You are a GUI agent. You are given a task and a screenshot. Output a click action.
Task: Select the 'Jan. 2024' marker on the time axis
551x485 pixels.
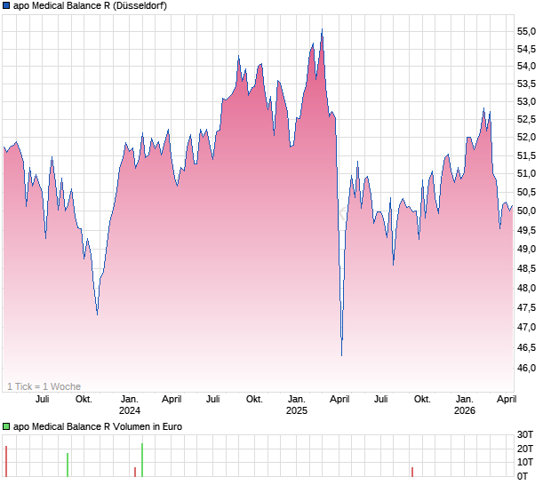[x=130, y=405]
